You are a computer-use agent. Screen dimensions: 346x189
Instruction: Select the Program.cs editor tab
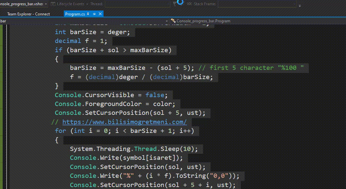click(x=75, y=14)
